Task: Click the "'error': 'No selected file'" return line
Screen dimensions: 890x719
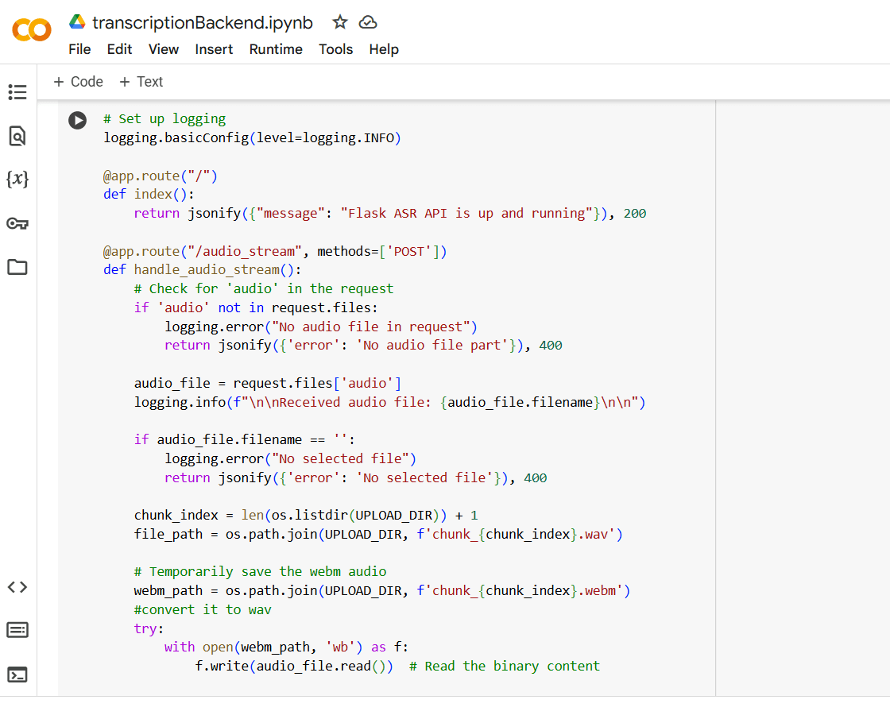Action: click(x=356, y=477)
